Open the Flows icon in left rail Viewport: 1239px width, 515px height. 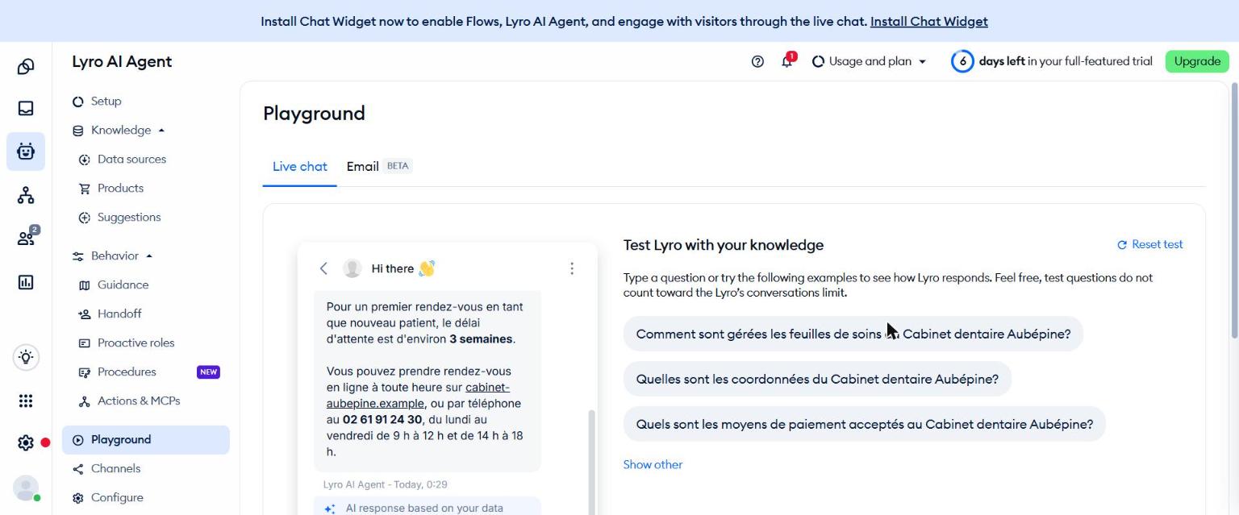point(26,195)
